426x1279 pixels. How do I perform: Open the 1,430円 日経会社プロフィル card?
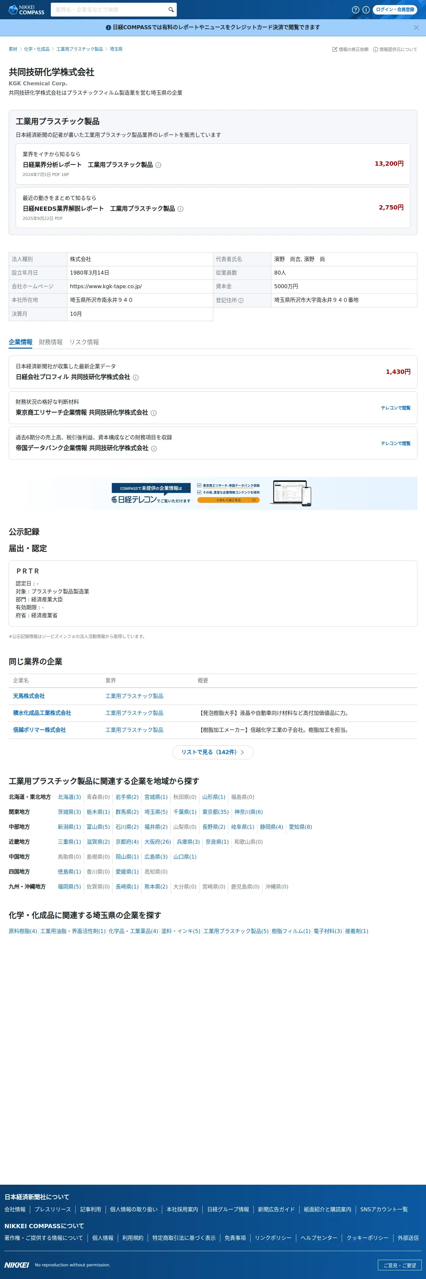pos(213,372)
